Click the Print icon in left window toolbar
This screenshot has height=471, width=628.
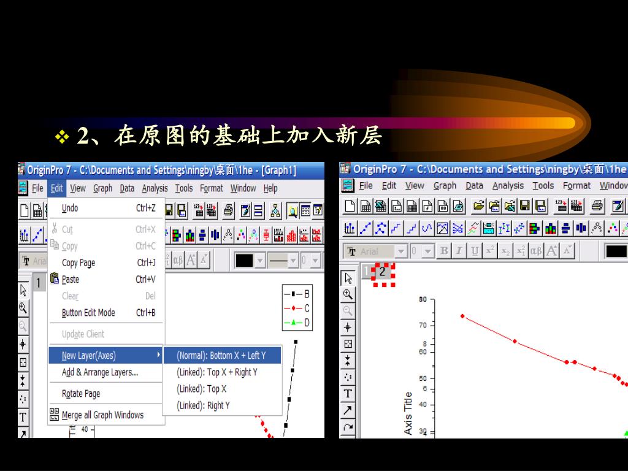point(228,210)
